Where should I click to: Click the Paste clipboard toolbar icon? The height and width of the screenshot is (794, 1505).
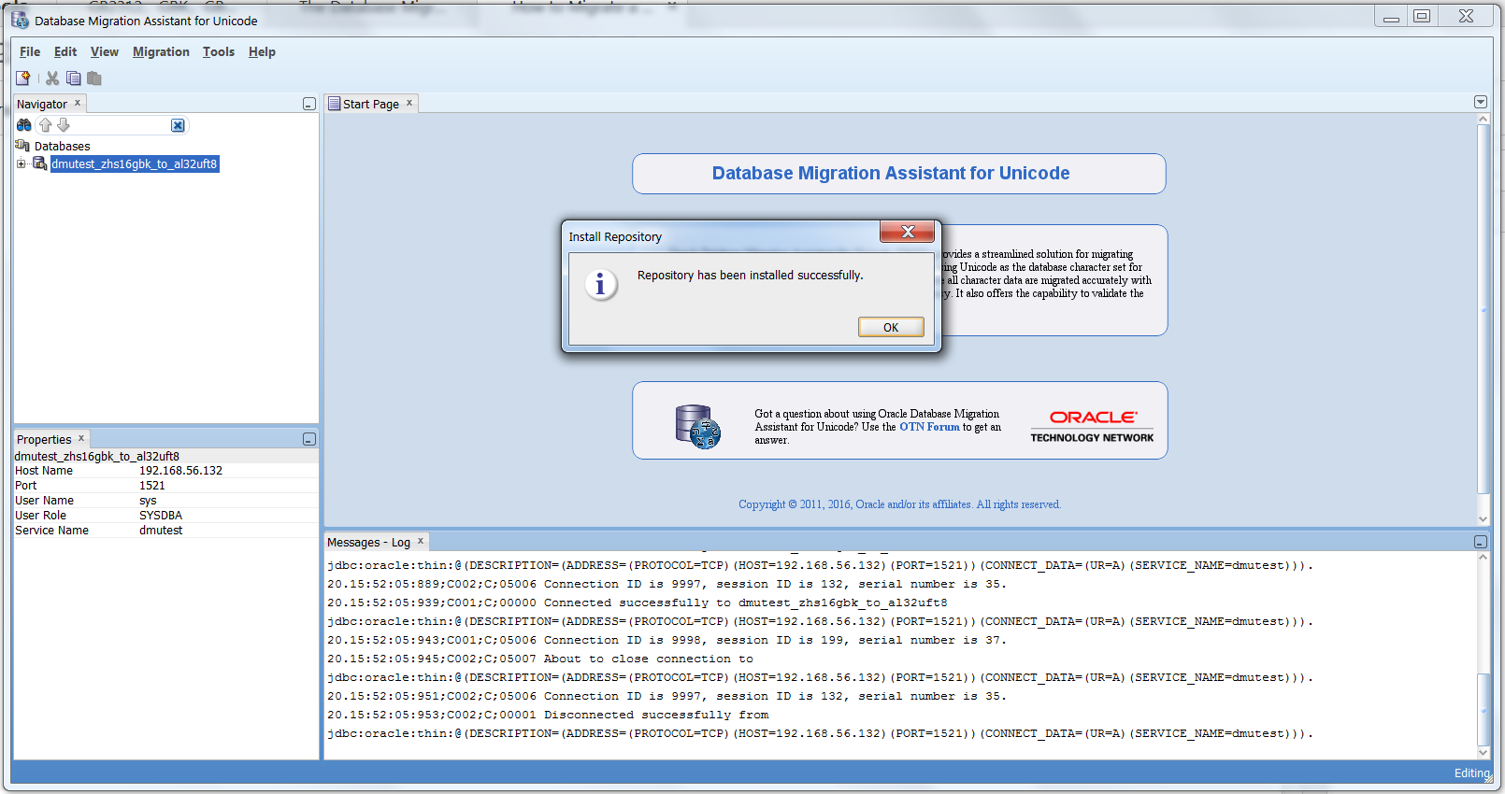[x=93, y=78]
